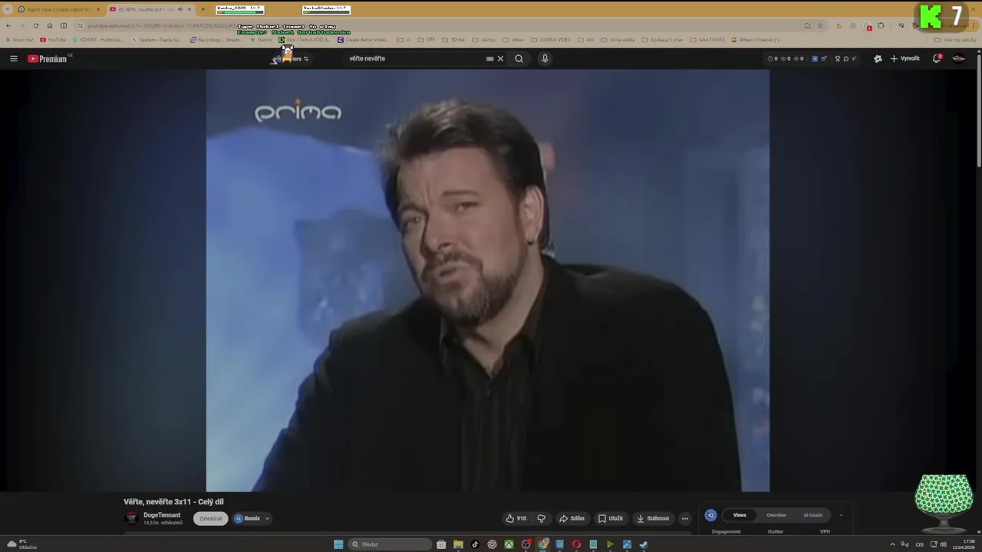The height and width of the screenshot is (552, 982).
Task: Save the video using Uložit
Action: (611, 518)
